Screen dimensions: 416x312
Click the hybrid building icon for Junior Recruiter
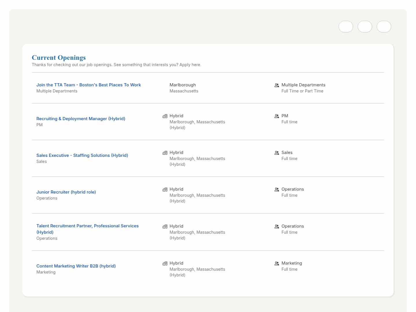(x=165, y=190)
